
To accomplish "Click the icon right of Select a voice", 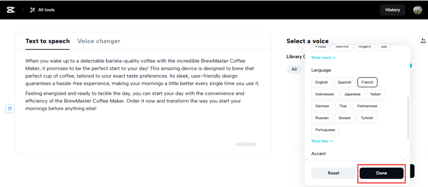I will pyautogui.click(x=423, y=41).
